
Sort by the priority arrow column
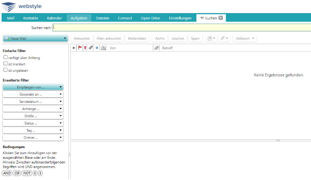pos(85,48)
